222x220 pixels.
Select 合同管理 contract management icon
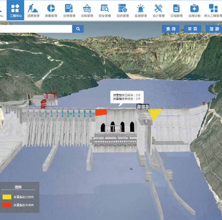[69, 10]
